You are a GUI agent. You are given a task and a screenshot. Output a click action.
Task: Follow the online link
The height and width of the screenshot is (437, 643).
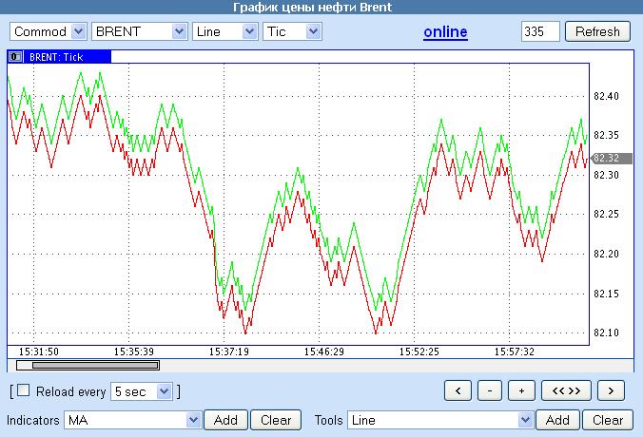point(445,32)
